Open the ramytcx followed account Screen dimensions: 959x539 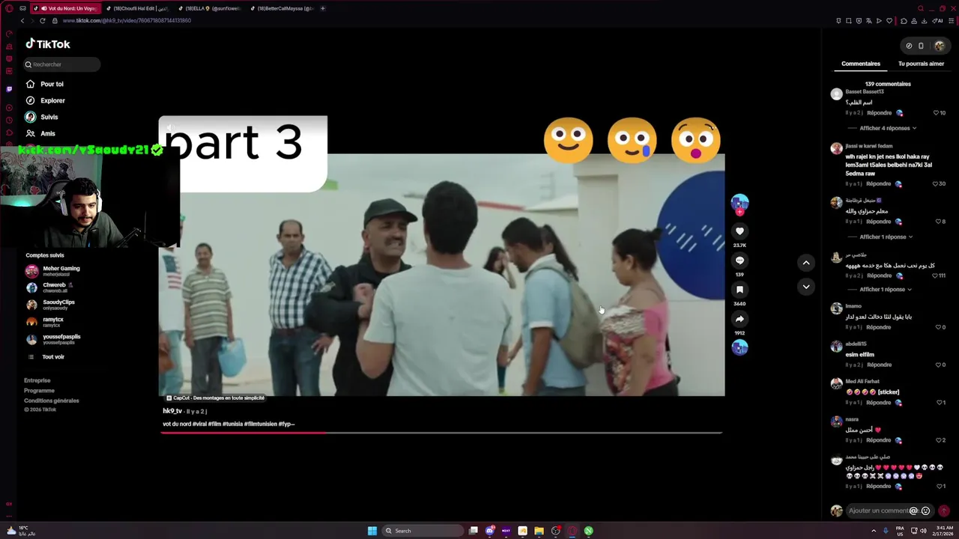pos(45,322)
